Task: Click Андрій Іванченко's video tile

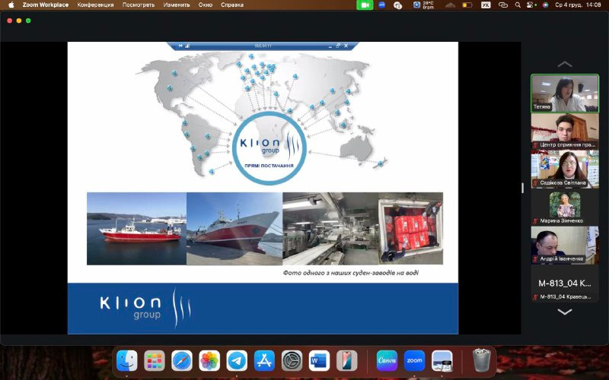Action: [x=564, y=245]
